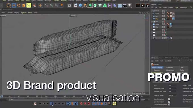Open the Floor environment icon
The width and height of the screenshot is (193, 108).
tap(120, 6)
